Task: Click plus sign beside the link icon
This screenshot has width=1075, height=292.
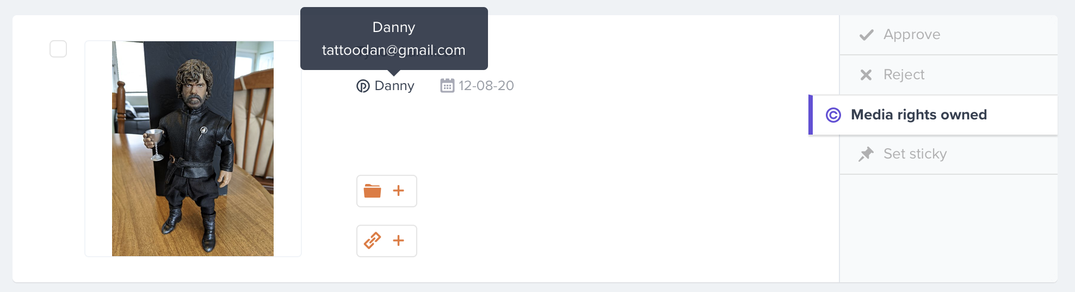Action: [x=399, y=240]
